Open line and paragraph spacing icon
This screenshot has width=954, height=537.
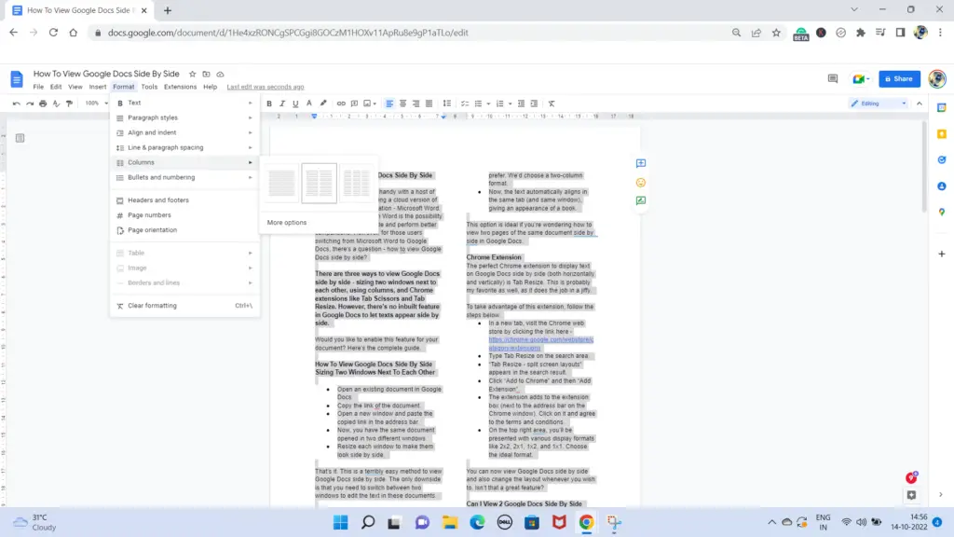coord(447,103)
